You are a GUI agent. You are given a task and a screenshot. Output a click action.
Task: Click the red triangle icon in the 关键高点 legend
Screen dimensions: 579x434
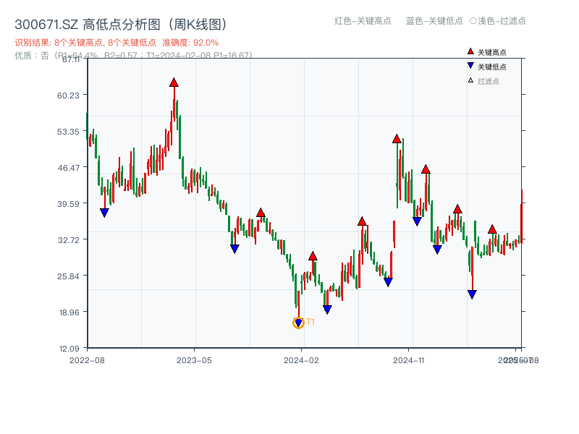point(470,51)
